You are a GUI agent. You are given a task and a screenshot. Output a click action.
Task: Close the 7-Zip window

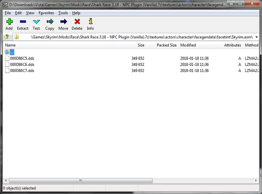[x=252, y=3]
